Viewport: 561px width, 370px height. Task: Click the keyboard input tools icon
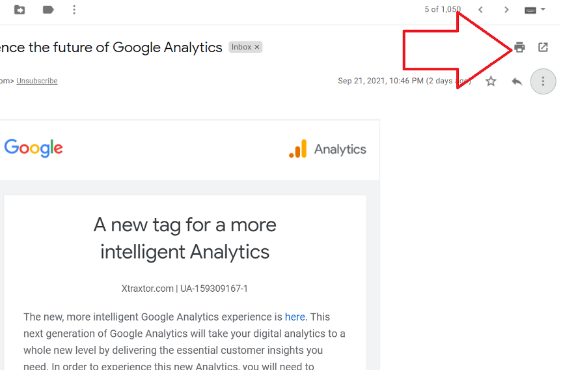coord(530,10)
